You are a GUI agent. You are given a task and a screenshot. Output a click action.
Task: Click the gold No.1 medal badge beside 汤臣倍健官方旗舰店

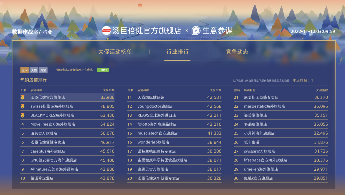click(23, 97)
